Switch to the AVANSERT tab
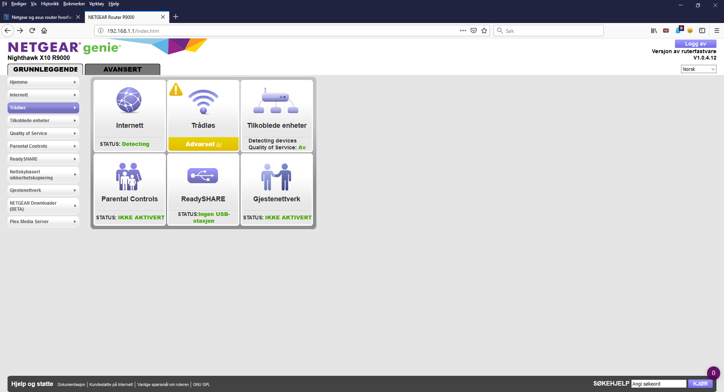 pos(123,69)
